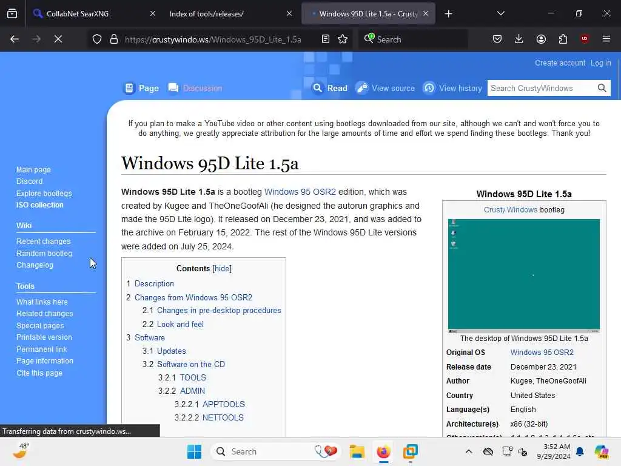Click the weather widget showing 48°
The width and height of the screenshot is (621, 466).
[x=20, y=451]
